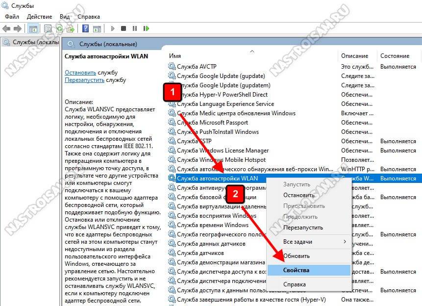Click the gear icon of Служба SSTP
This screenshot has width=422, height=306.
point(172,141)
